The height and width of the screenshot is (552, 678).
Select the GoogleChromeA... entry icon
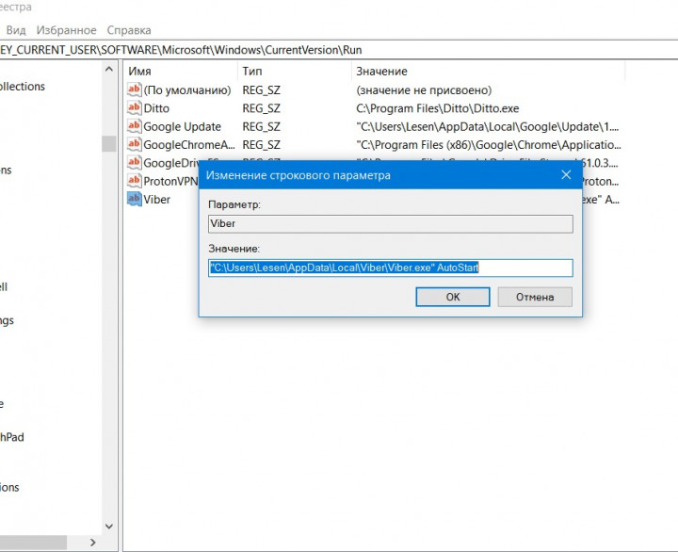134,145
